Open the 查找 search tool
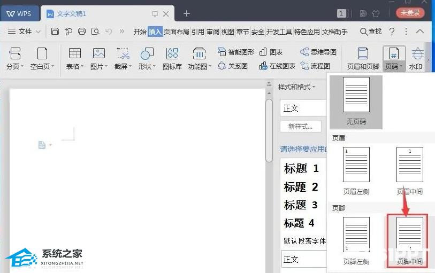This screenshot has width=435, height=273. pos(370,32)
